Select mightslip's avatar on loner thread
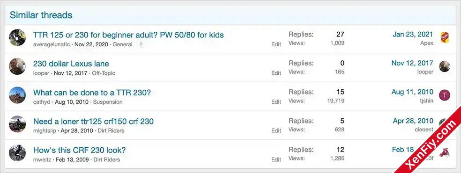This screenshot has height=173, width=461. click(x=17, y=124)
